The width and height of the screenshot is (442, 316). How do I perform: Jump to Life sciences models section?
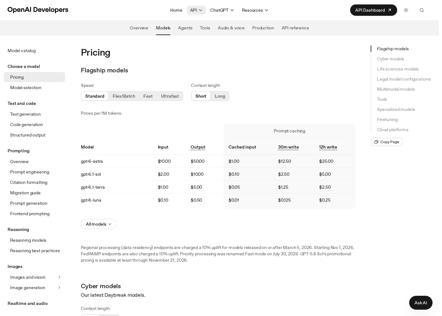398,69
